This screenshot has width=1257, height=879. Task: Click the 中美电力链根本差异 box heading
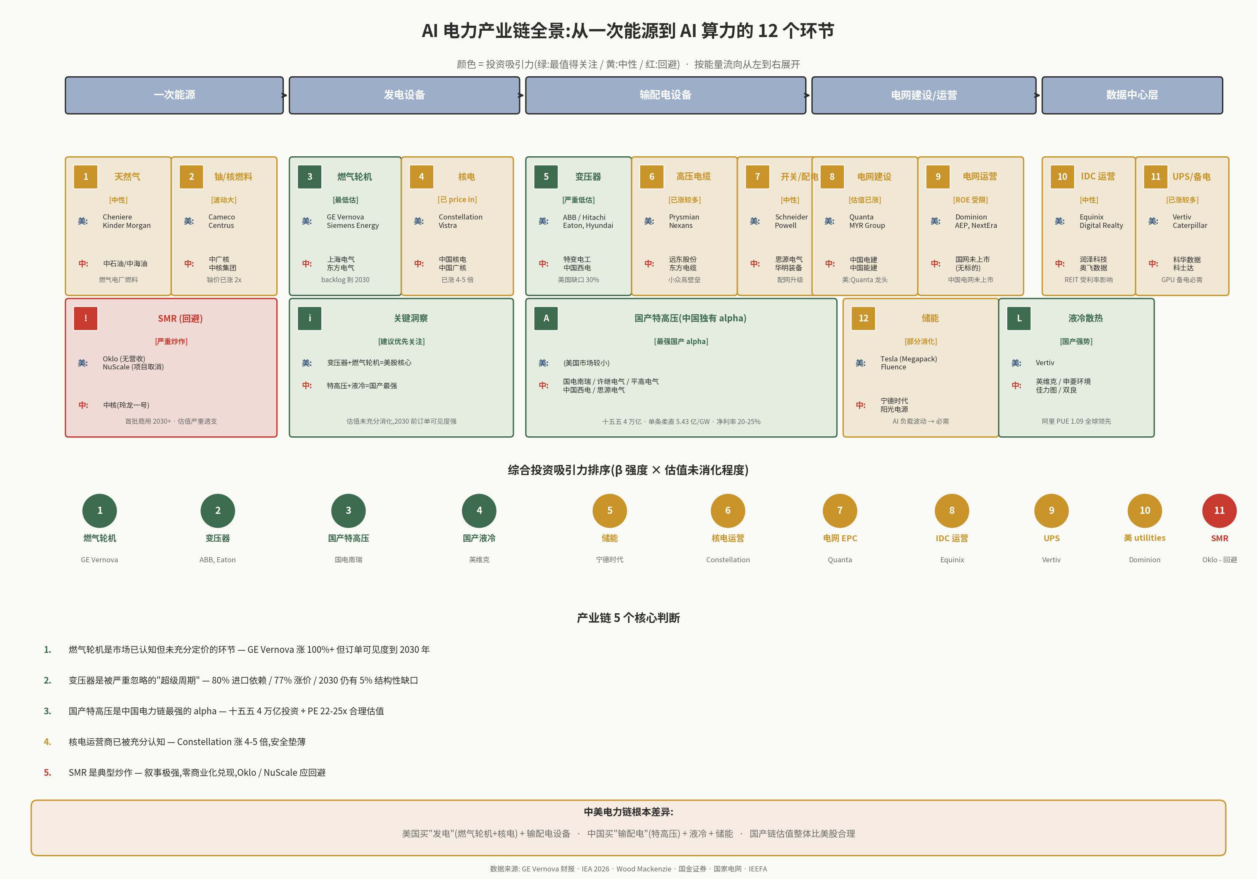[628, 812]
